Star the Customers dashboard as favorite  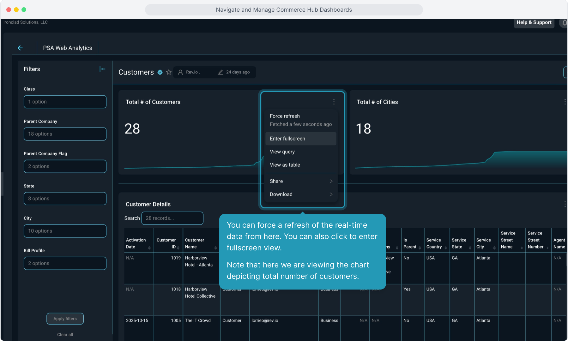tap(169, 72)
